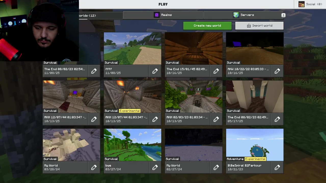Click the date 03/28/24 under My World

pyautogui.click(x=52, y=169)
